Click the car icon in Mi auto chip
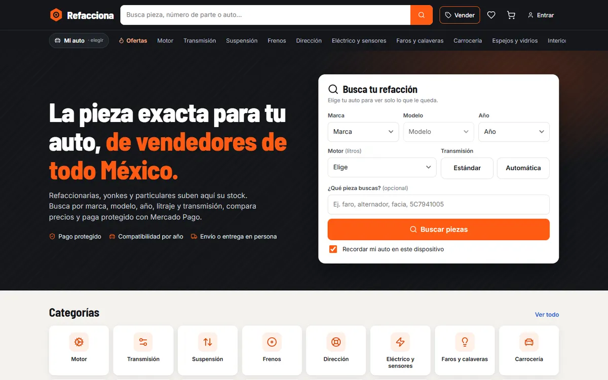Viewport: 608px width, 380px height. click(58, 41)
